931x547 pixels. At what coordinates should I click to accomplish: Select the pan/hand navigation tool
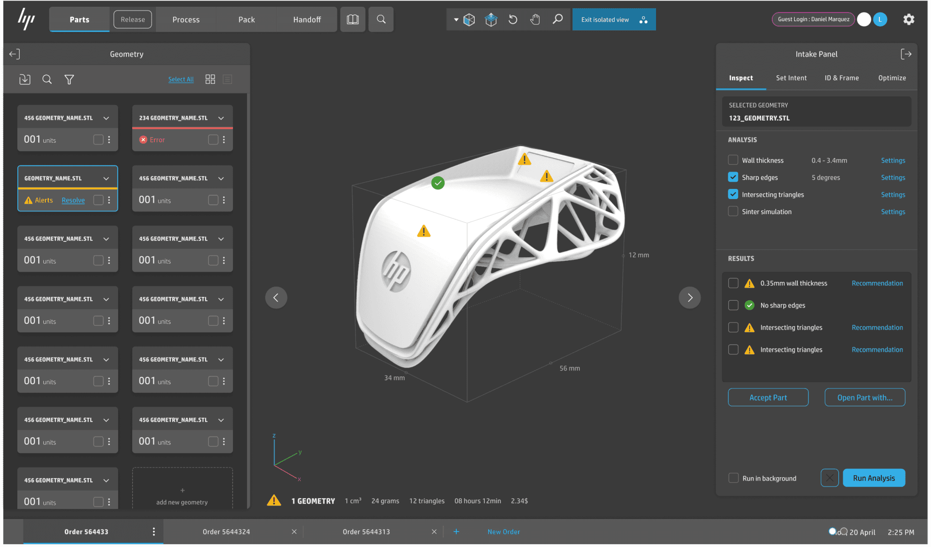(535, 20)
